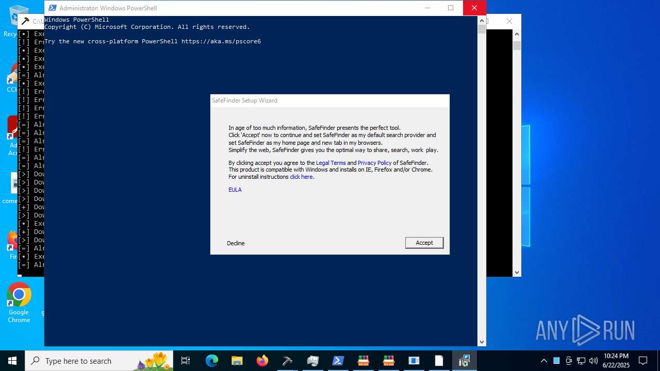Viewport: 660px width, 371px height.
Task: Decline the SafeFinder installation
Action: [x=236, y=243]
